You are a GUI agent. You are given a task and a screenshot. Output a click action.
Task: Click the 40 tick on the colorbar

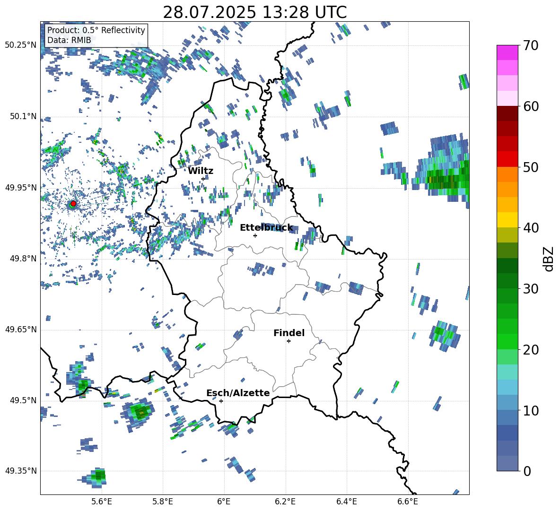coord(531,228)
